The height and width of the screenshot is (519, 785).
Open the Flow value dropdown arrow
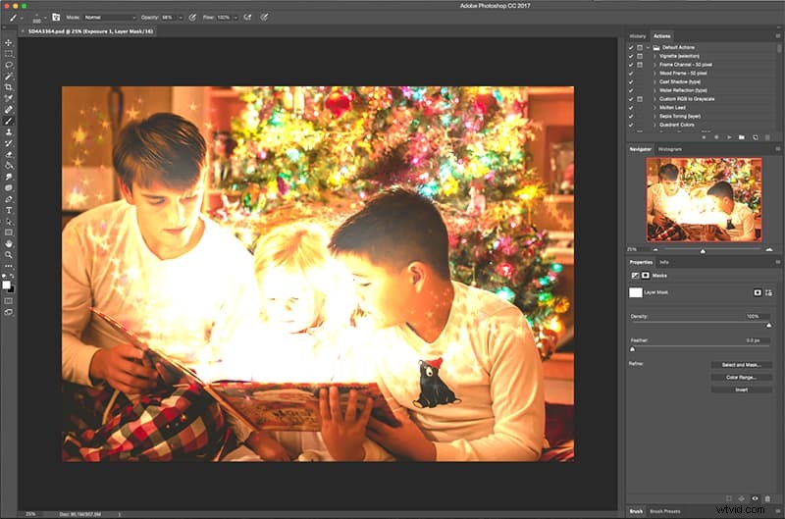click(235, 17)
